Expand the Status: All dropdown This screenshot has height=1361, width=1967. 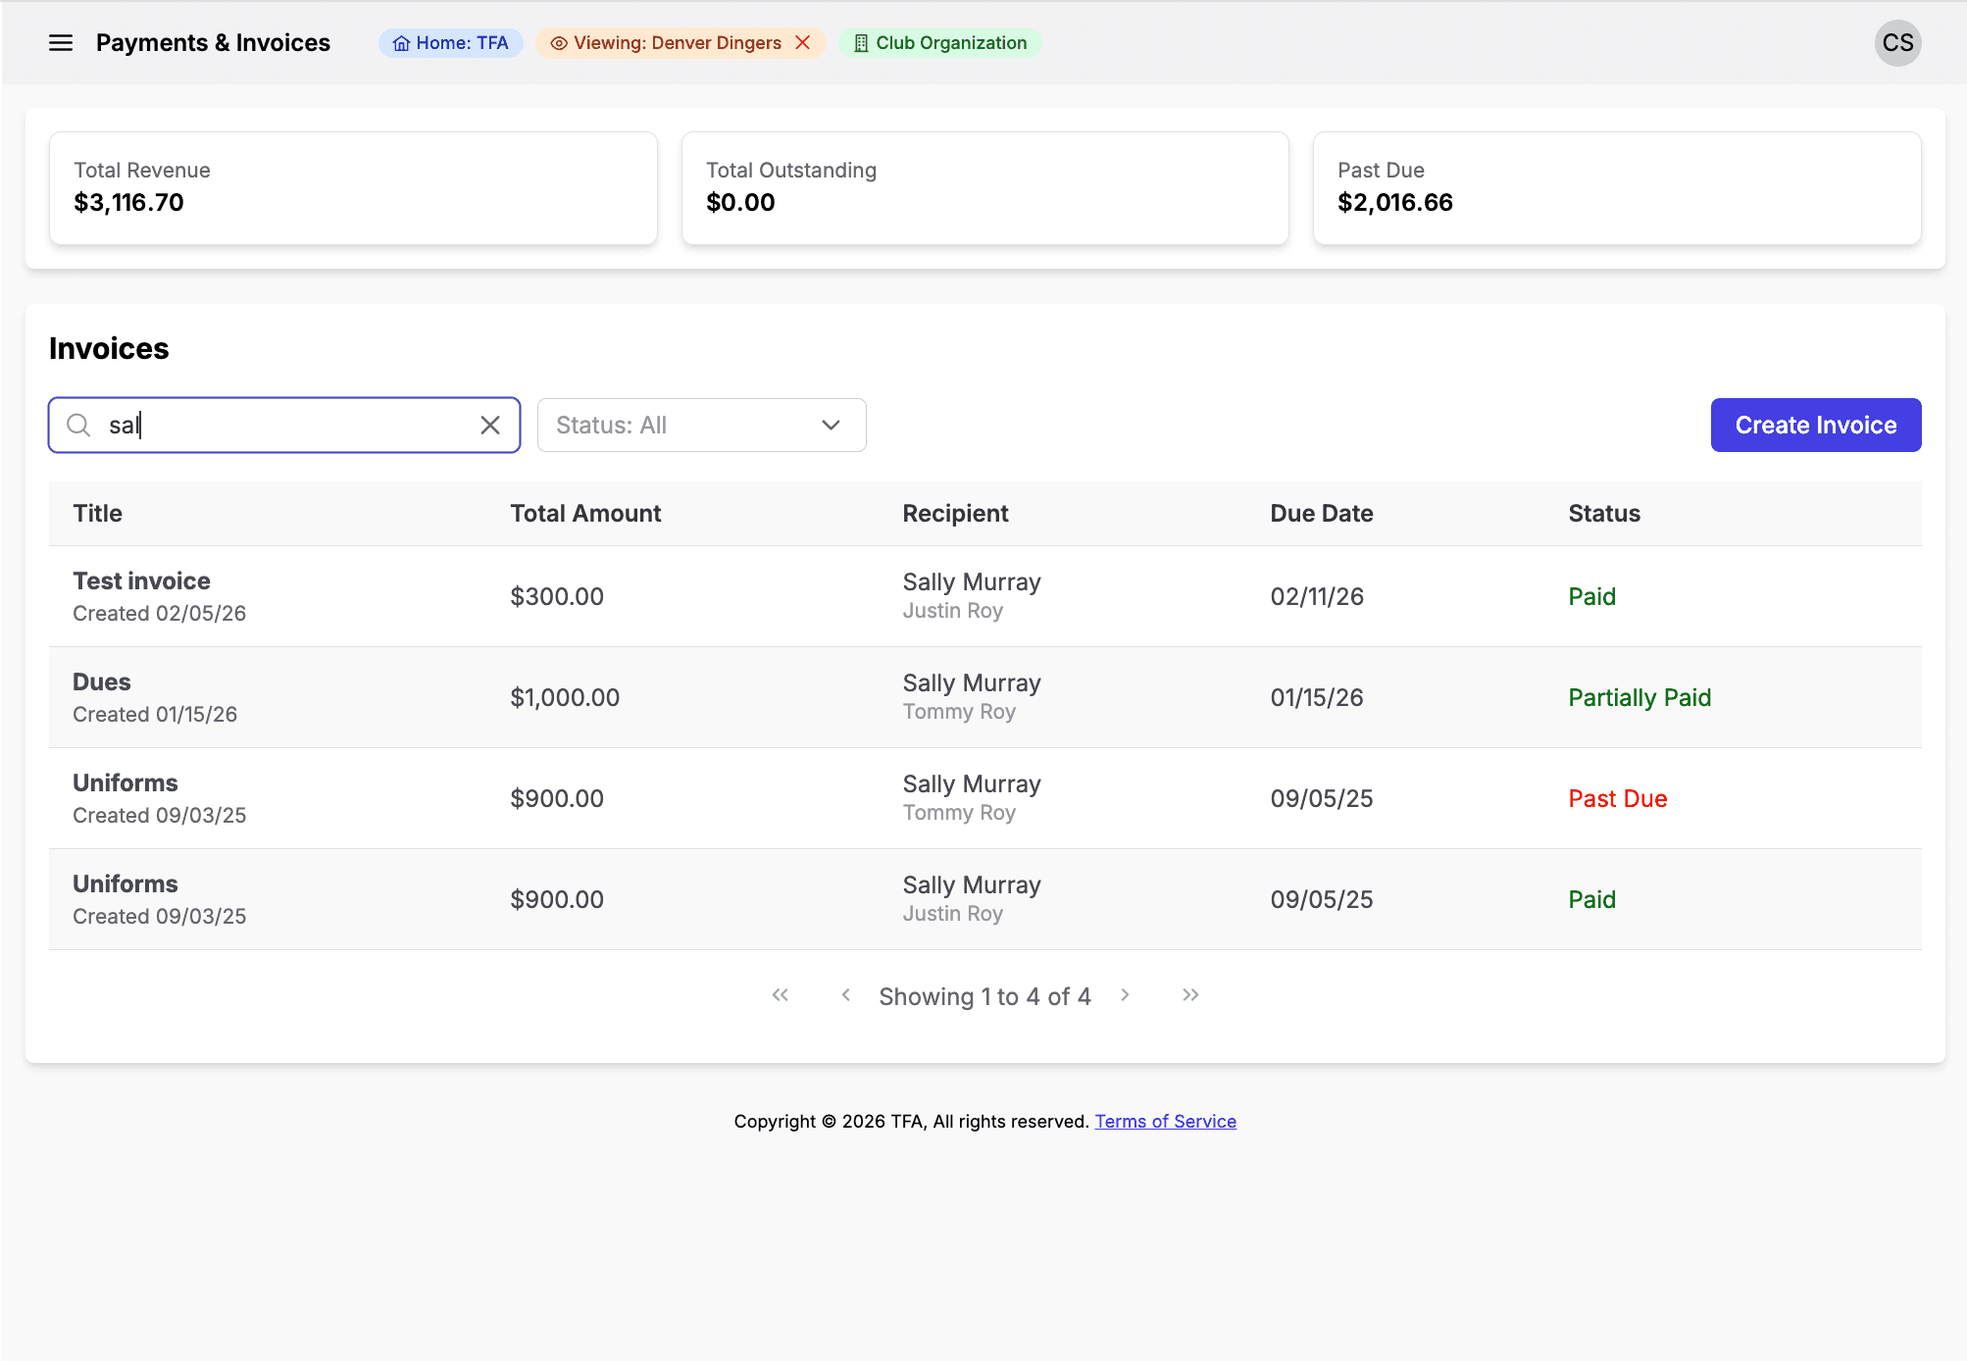pyautogui.click(x=701, y=425)
